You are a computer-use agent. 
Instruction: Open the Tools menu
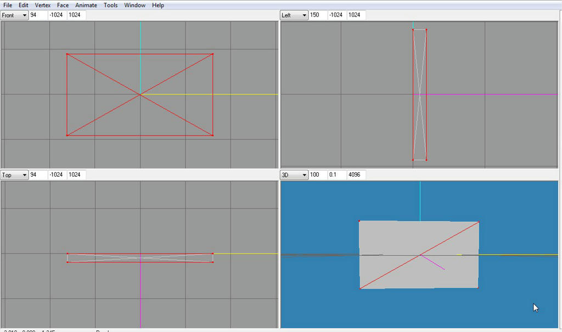111,5
